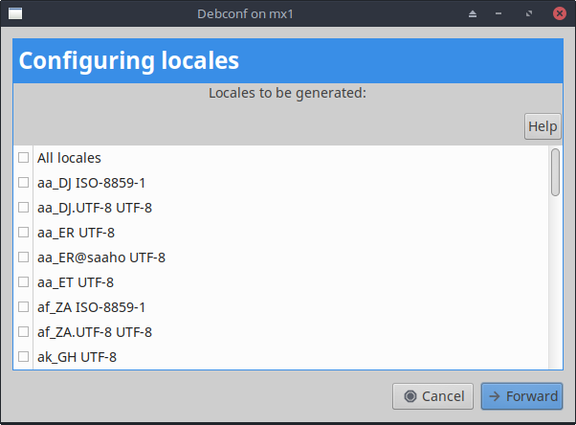Open the window menu icon in title bar
576x425 pixels.
pyautogui.click(x=15, y=14)
